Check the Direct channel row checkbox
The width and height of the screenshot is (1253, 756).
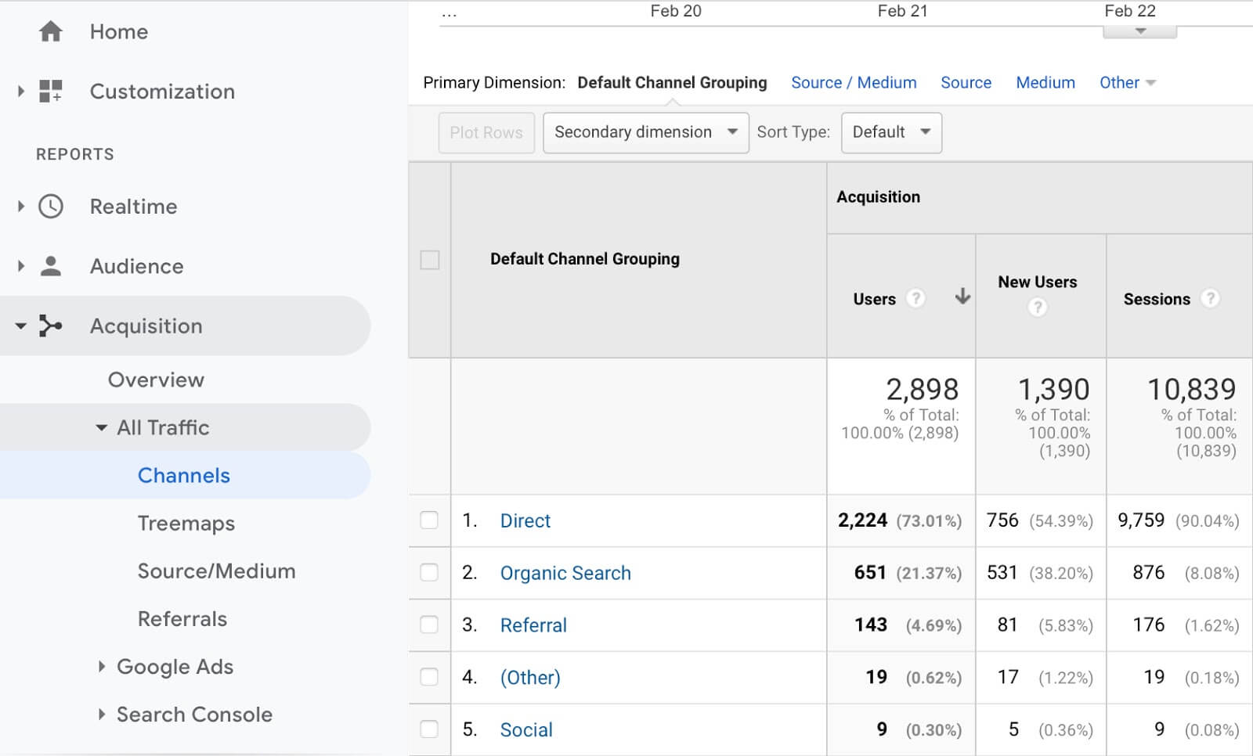pyautogui.click(x=429, y=520)
